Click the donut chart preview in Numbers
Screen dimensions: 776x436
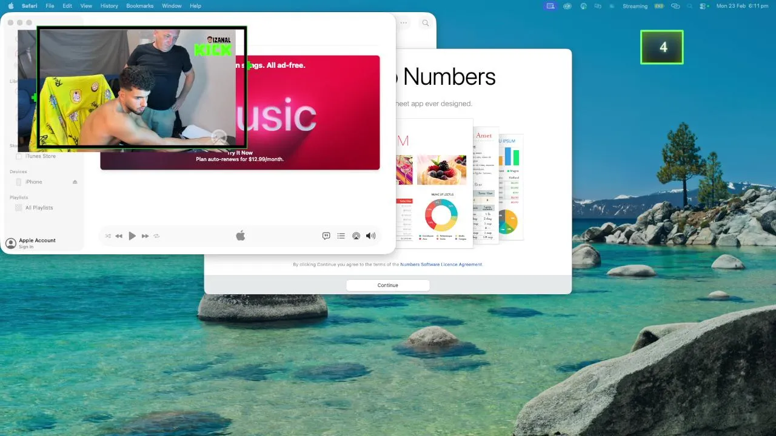tap(441, 215)
